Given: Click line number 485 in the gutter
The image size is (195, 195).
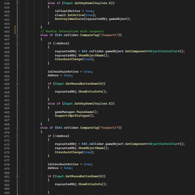Looking at the screenshot, I should pyautogui.click(x=7, y=193).
